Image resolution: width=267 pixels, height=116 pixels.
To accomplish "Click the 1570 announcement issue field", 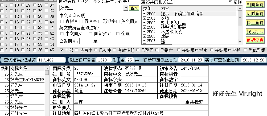I will click(104, 60).
